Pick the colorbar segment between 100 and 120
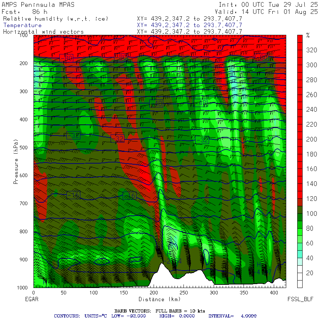Image resolution: width=320 pixels, height=320 pixels. tap(300, 206)
